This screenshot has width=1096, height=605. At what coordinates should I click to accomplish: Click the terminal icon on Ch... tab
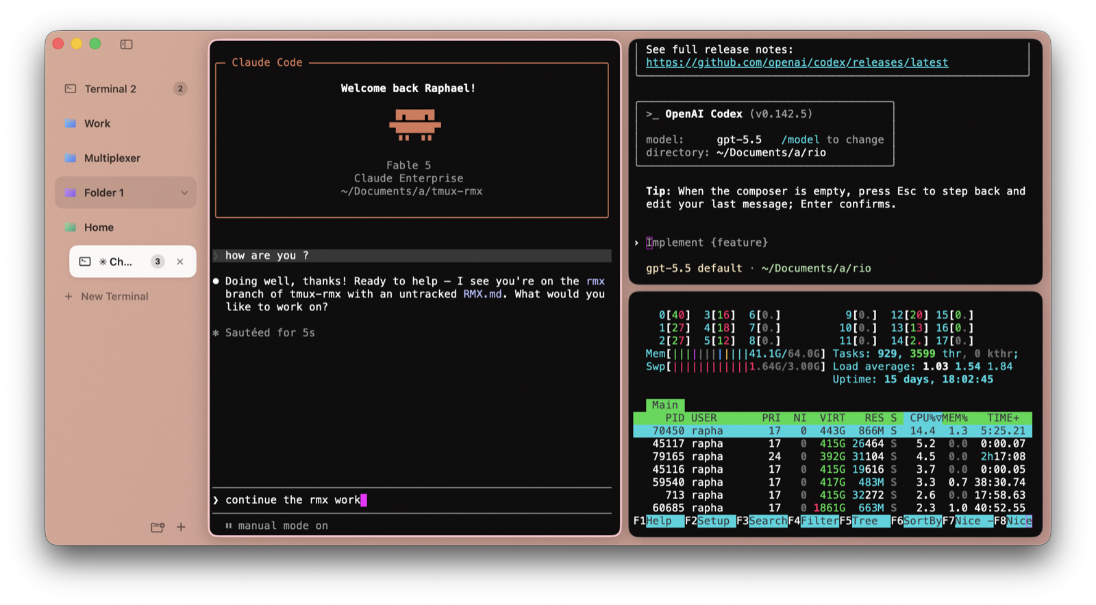pyautogui.click(x=85, y=262)
